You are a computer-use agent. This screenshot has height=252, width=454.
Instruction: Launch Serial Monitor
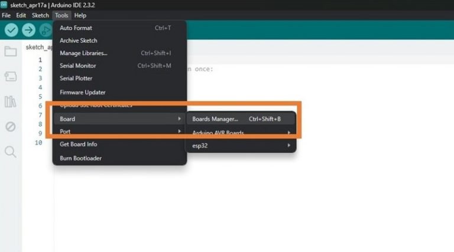119,66
